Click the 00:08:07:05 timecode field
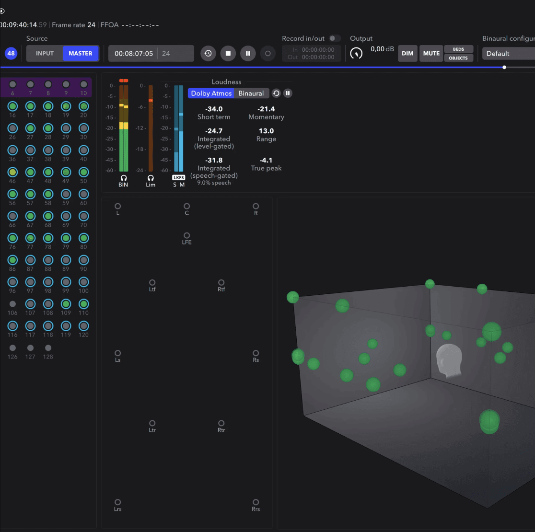Viewport: 535px width, 532px height. 134,54
